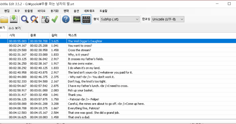Open the Replace magnifier-with-pencil tool
Screen dimensions: 236x124
[x=34, y=19]
